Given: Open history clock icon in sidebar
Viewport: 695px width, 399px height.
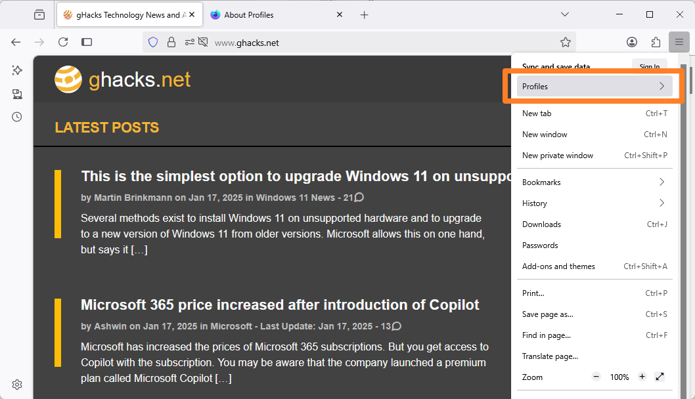Looking at the screenshot, I should [17, 117].
